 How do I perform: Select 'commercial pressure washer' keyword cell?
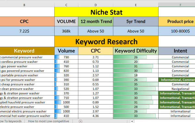click(x=27, y=57)
